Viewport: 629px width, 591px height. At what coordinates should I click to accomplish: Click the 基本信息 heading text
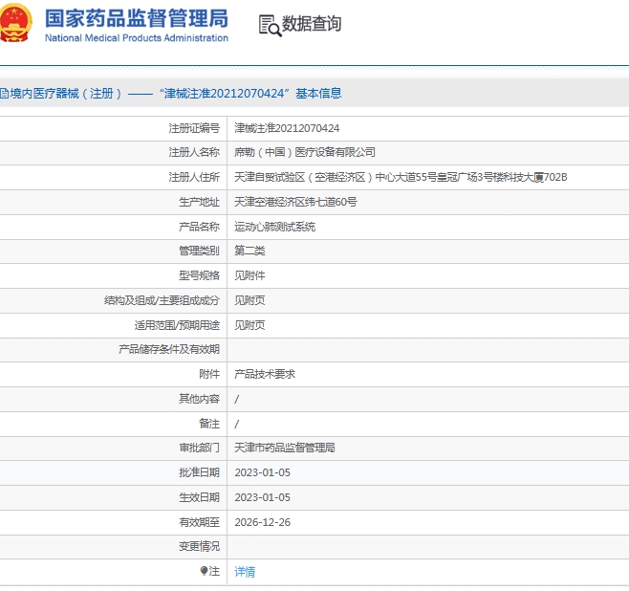point(318,94)
